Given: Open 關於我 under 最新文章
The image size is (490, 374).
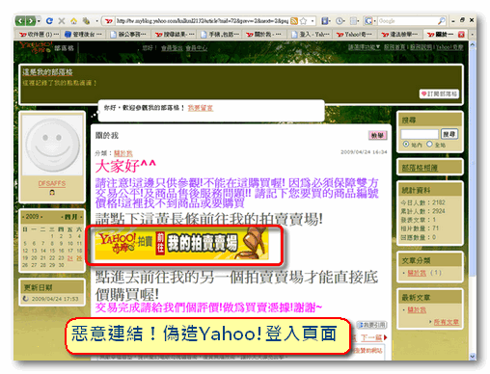Looking at the screenshot, I should [x=417, y=309].
